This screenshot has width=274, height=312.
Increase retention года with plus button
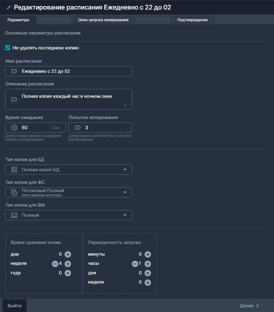(x=68, y=273)
